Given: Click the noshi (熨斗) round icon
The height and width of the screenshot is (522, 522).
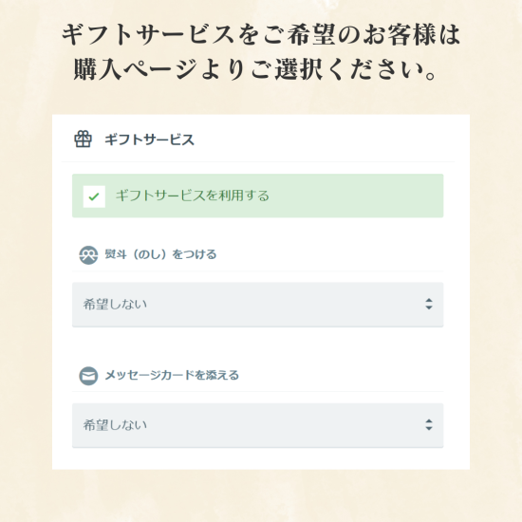Looking at the screenshot, I should click(88, 255).
